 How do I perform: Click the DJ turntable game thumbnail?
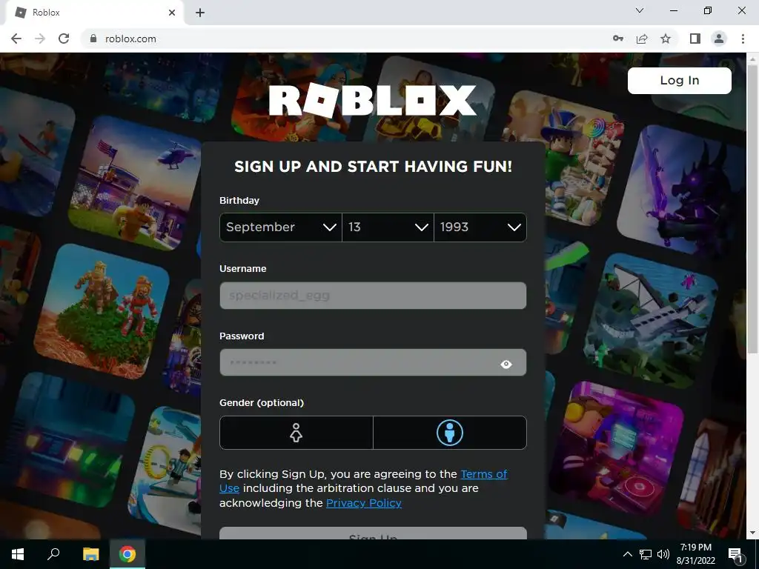pos(616,447)
